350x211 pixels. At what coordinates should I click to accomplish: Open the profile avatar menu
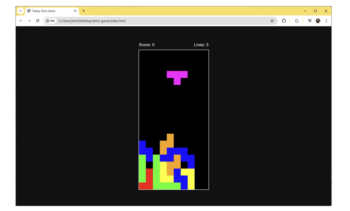pos(318,21)
